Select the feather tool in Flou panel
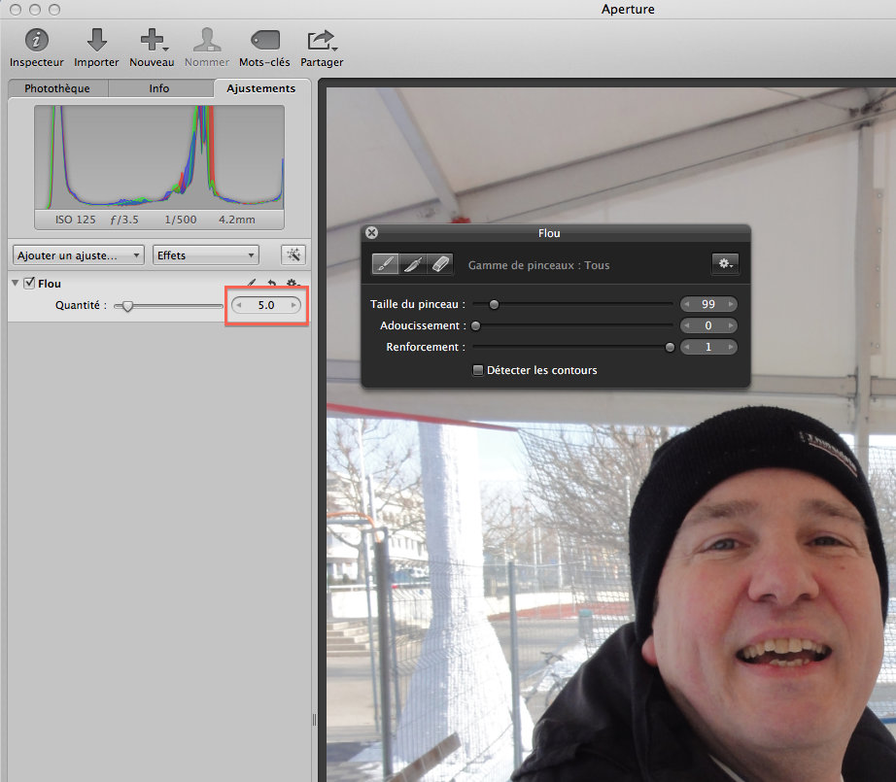 [x=413, y=264]
